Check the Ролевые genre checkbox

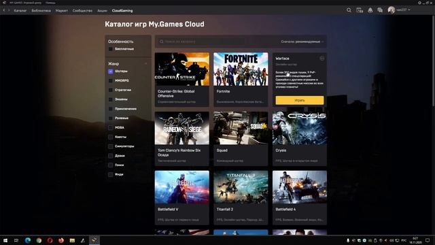click(x=110, y=118)
